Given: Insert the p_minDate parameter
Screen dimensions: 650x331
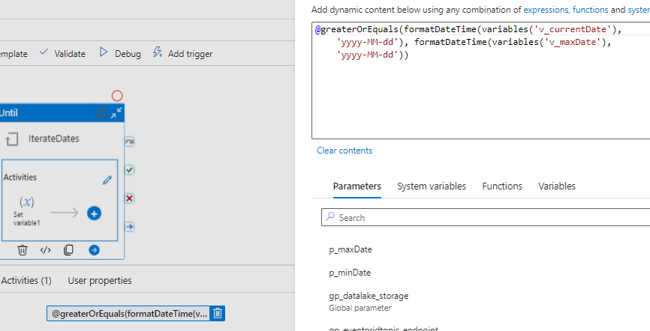Looking at the screenshot, I should coord(350,273).
